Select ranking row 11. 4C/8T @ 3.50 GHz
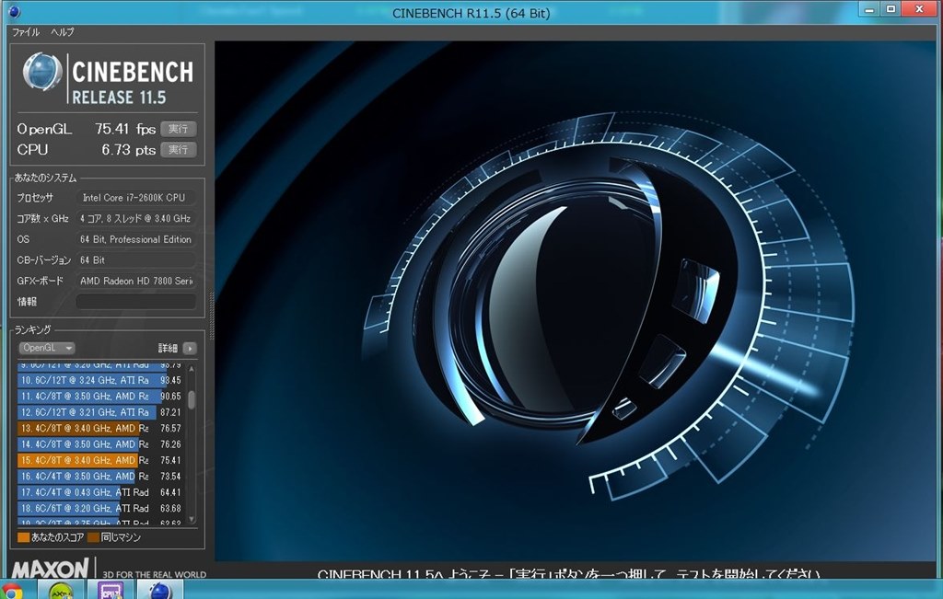 [99, 397]
